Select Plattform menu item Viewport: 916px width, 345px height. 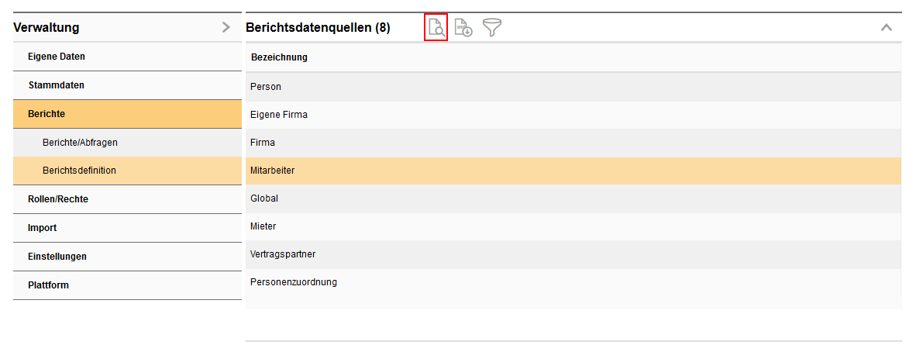coord(48,285)
